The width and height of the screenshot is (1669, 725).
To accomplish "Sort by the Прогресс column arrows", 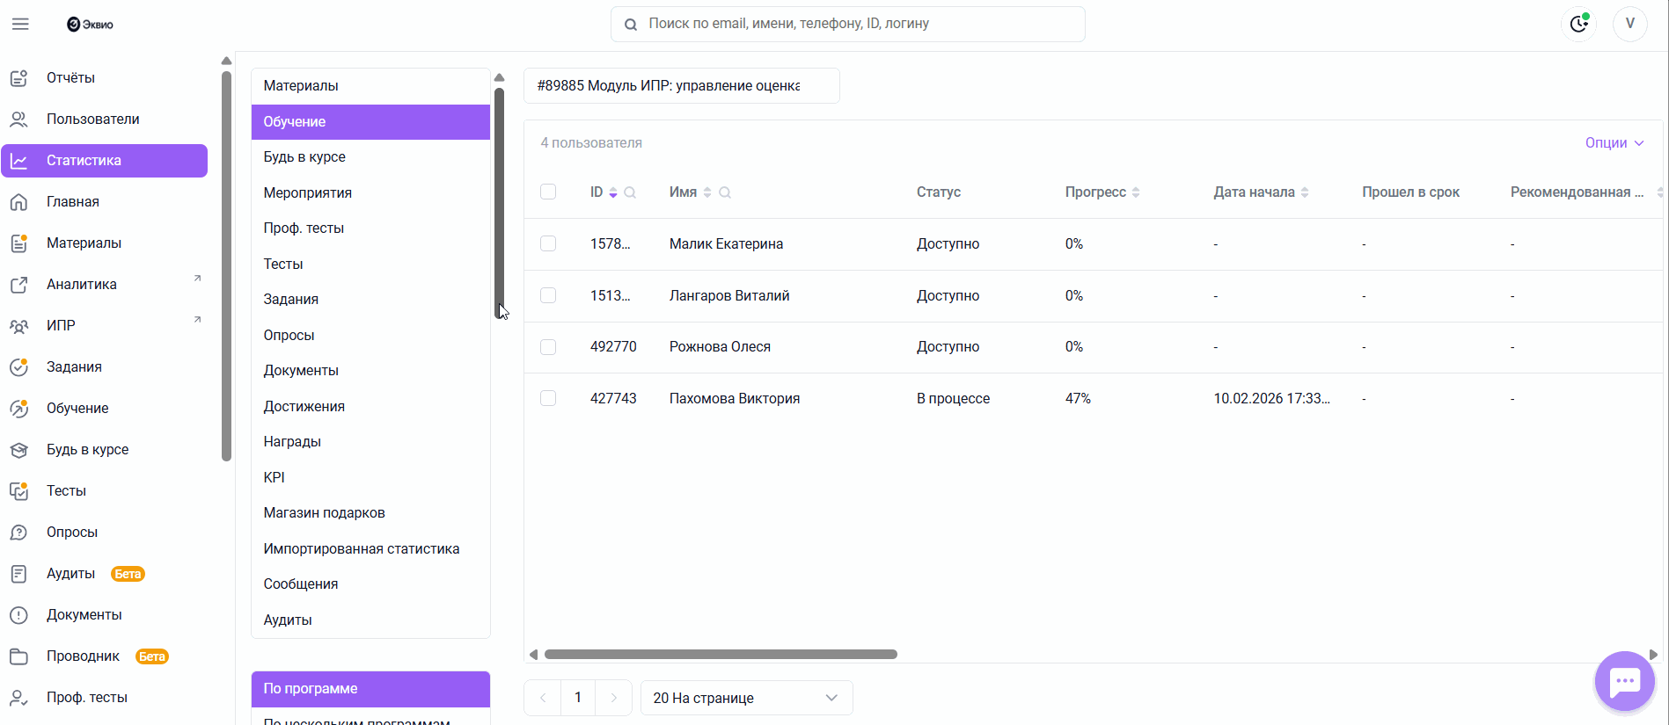I will click(1136, 192).
